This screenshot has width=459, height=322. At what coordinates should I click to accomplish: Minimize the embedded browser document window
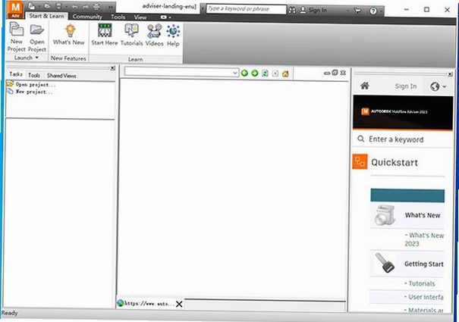tap(327, 73)
